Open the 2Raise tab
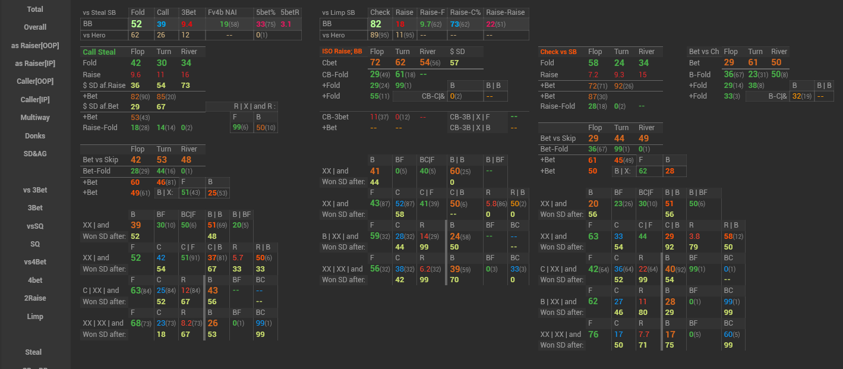 tap(35, 298)
